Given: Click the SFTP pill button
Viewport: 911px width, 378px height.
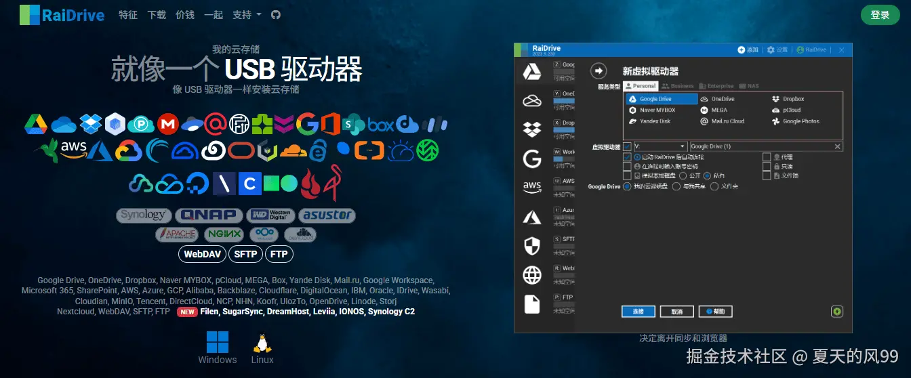Looking at the screenshot, I should [245, 254].
